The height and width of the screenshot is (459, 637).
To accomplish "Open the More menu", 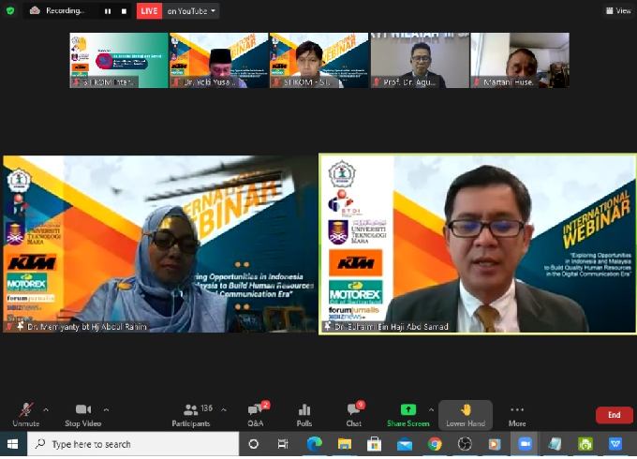I will click(x=517, y=414).
